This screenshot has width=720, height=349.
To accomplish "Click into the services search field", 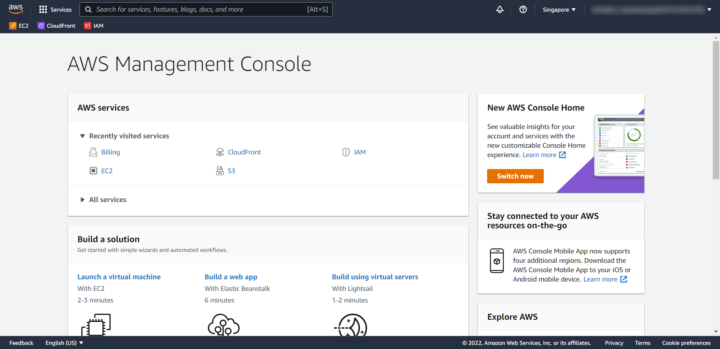I will pyautogui.click(x=206, y=9).
